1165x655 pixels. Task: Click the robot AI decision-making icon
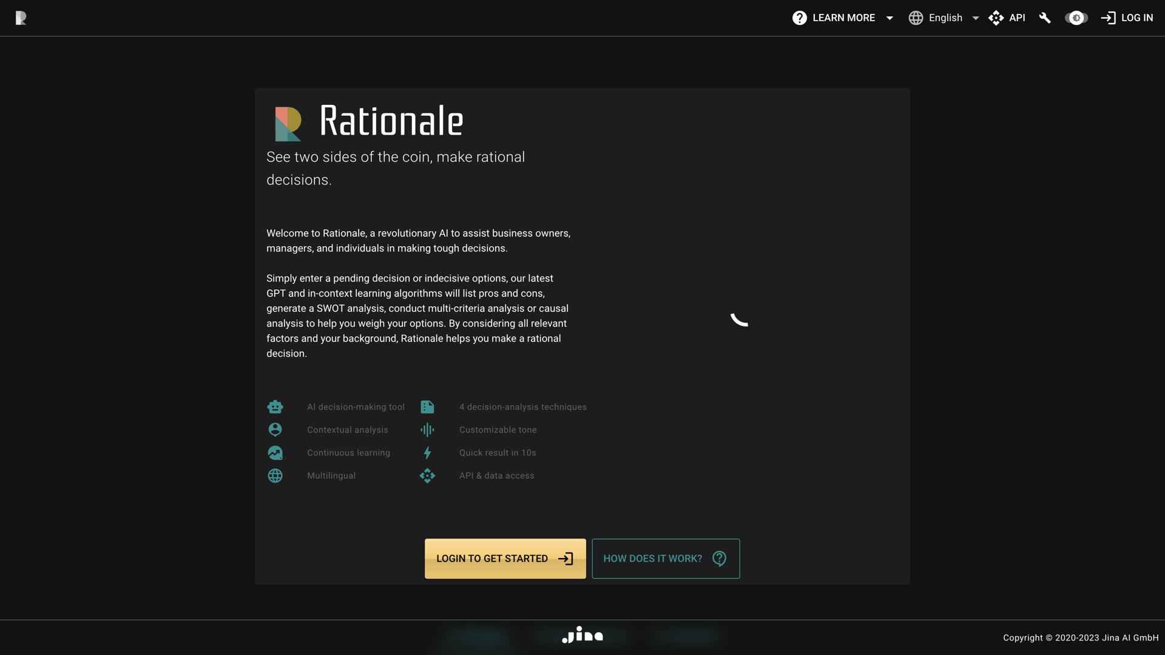275,407
